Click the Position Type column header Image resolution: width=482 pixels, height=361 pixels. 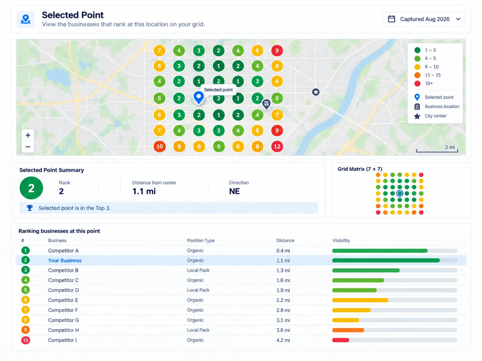(201, 240)
